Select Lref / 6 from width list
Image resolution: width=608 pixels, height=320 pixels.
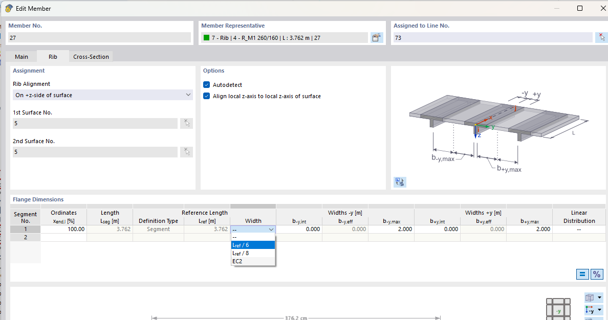pyautogui.click(x=253, y=245)
